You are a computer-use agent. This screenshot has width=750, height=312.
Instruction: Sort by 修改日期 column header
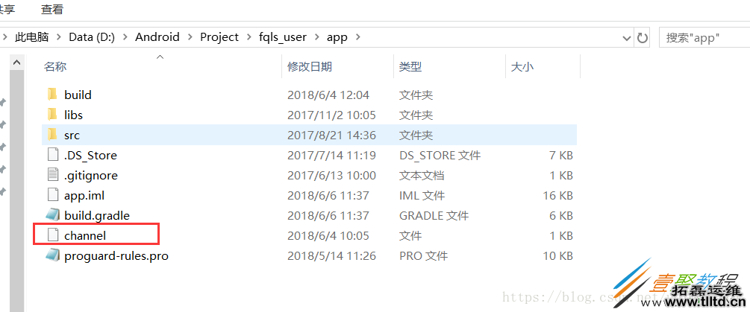pos(310,67)
